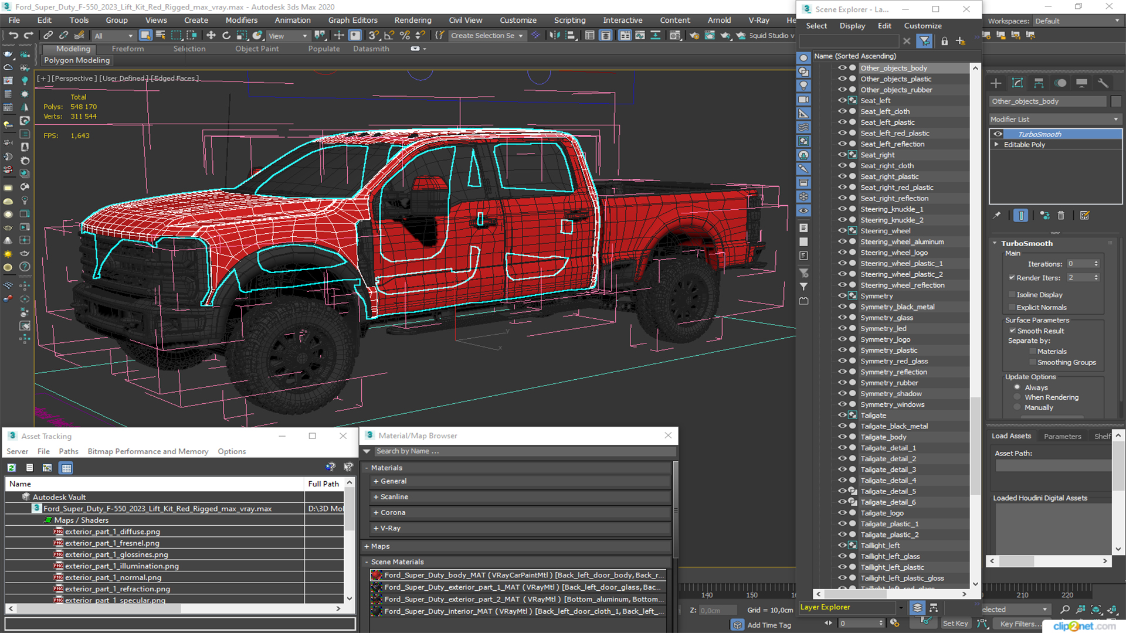1126x633 pixels.
Task: Open the reference coordinate View dropdown
Action: [288, 36]
